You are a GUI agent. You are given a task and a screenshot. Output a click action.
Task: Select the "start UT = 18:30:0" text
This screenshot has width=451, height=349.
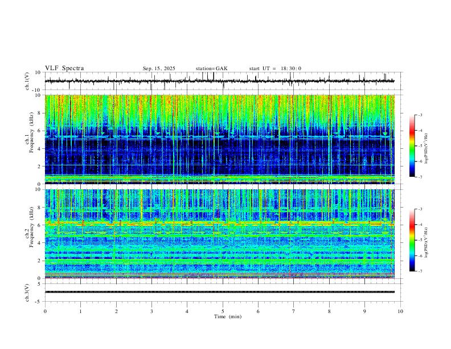pos(275,68)
